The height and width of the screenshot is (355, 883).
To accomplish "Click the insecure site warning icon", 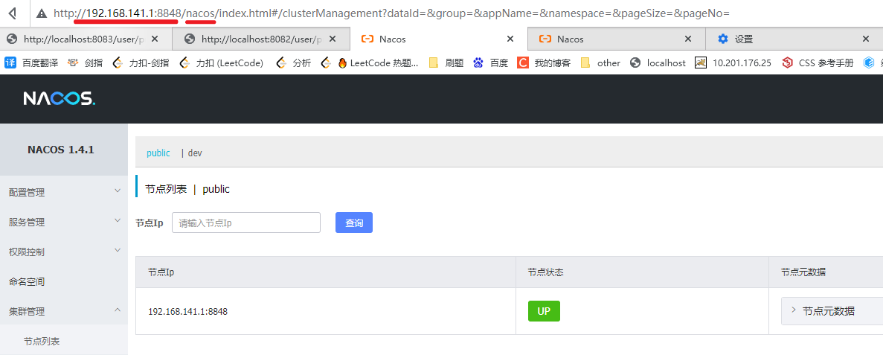I will 42,13.
